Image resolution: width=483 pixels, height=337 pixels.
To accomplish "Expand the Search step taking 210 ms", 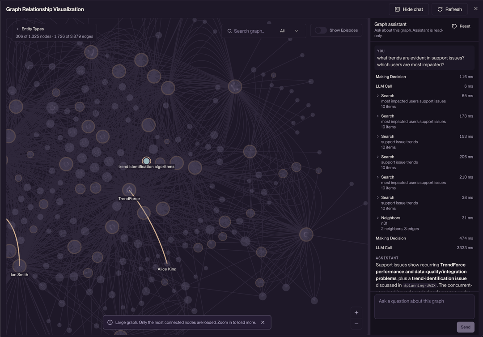I will pyautogui.click(x=378, y=177).
